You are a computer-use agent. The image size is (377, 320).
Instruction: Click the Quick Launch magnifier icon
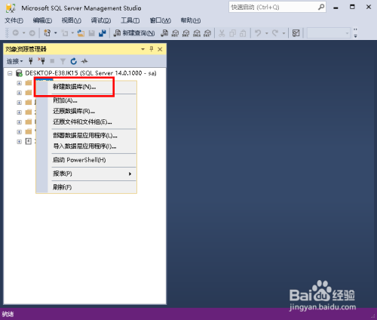pos(321,7)
